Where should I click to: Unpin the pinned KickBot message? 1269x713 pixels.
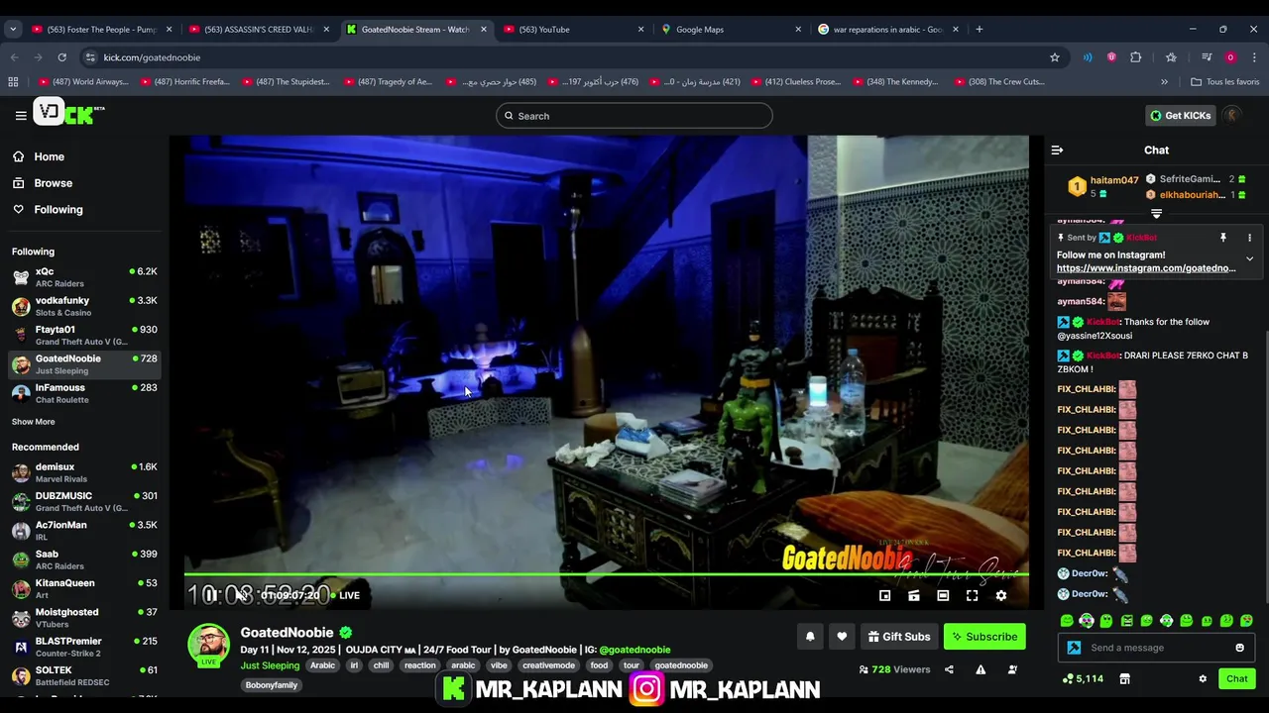pos(1222,238)
